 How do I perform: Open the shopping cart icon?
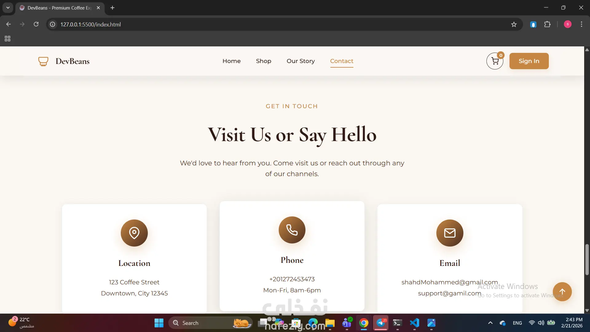coord(495,61)
